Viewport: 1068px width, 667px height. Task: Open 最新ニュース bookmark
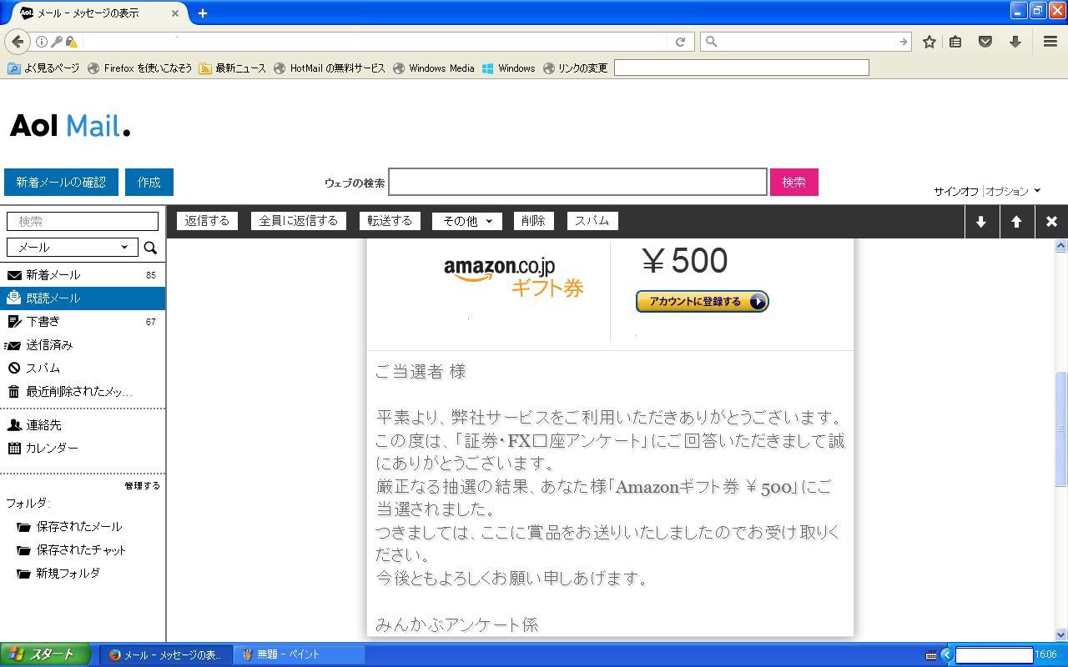(233, 68)
